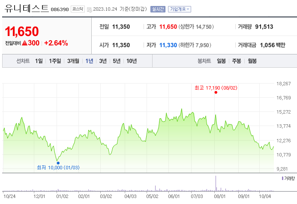This screenshot has width=297, height=204.
Task: Select the 1년 line chart tab
Action: (x=89, y=61)
